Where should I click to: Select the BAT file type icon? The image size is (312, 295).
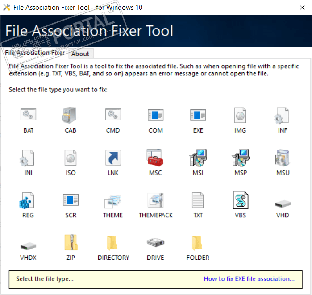click(28, 115)
